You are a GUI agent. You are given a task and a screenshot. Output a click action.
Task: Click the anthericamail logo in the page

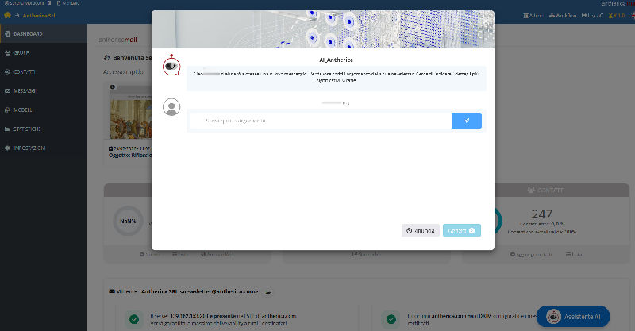[117, 40]
